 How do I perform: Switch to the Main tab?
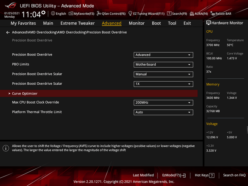click(x=48, y=23)
